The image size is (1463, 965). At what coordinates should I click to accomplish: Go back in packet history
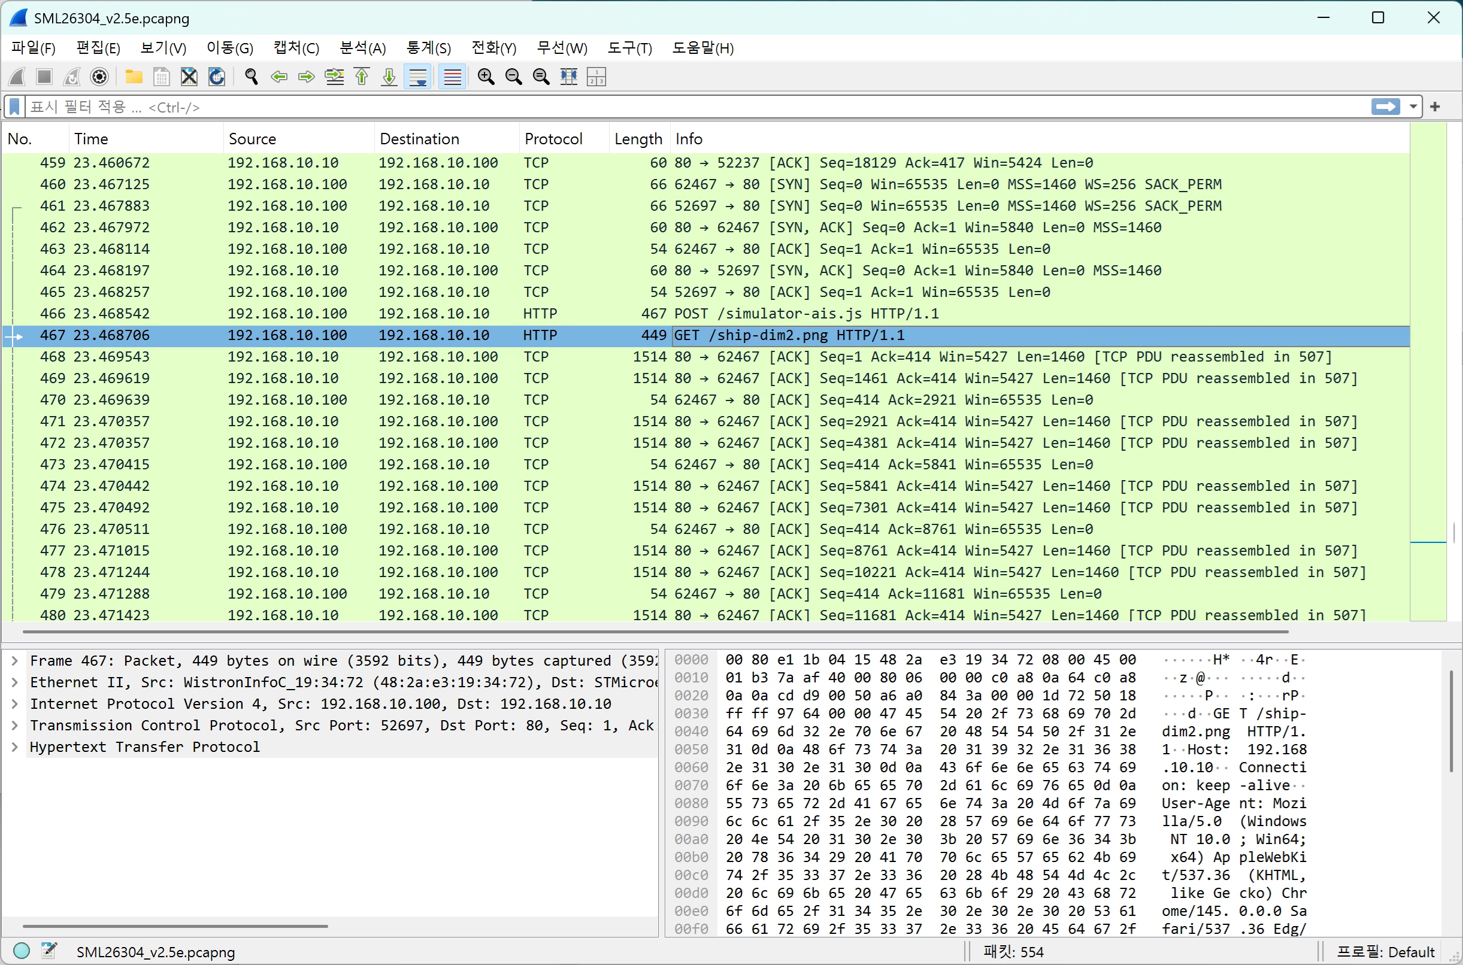[279, 77]
